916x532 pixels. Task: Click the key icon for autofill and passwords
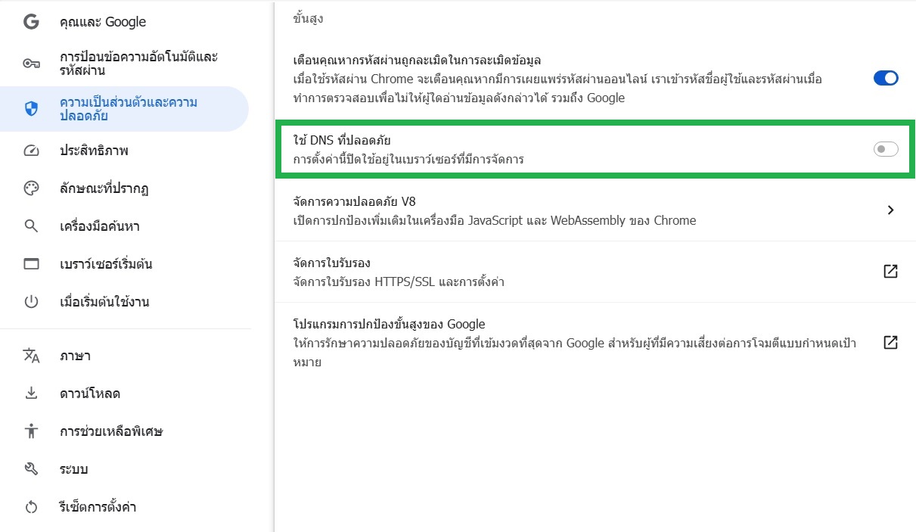(x=31, y=64)
